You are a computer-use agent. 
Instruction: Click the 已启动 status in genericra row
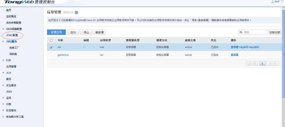[214, 55]
